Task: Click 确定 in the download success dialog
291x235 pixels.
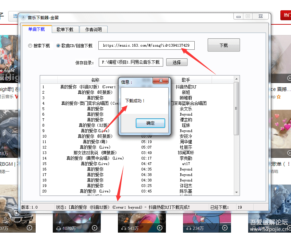Action: pos(150,123)
